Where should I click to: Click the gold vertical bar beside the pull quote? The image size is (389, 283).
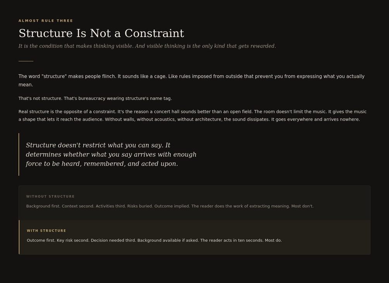point(19,154)
